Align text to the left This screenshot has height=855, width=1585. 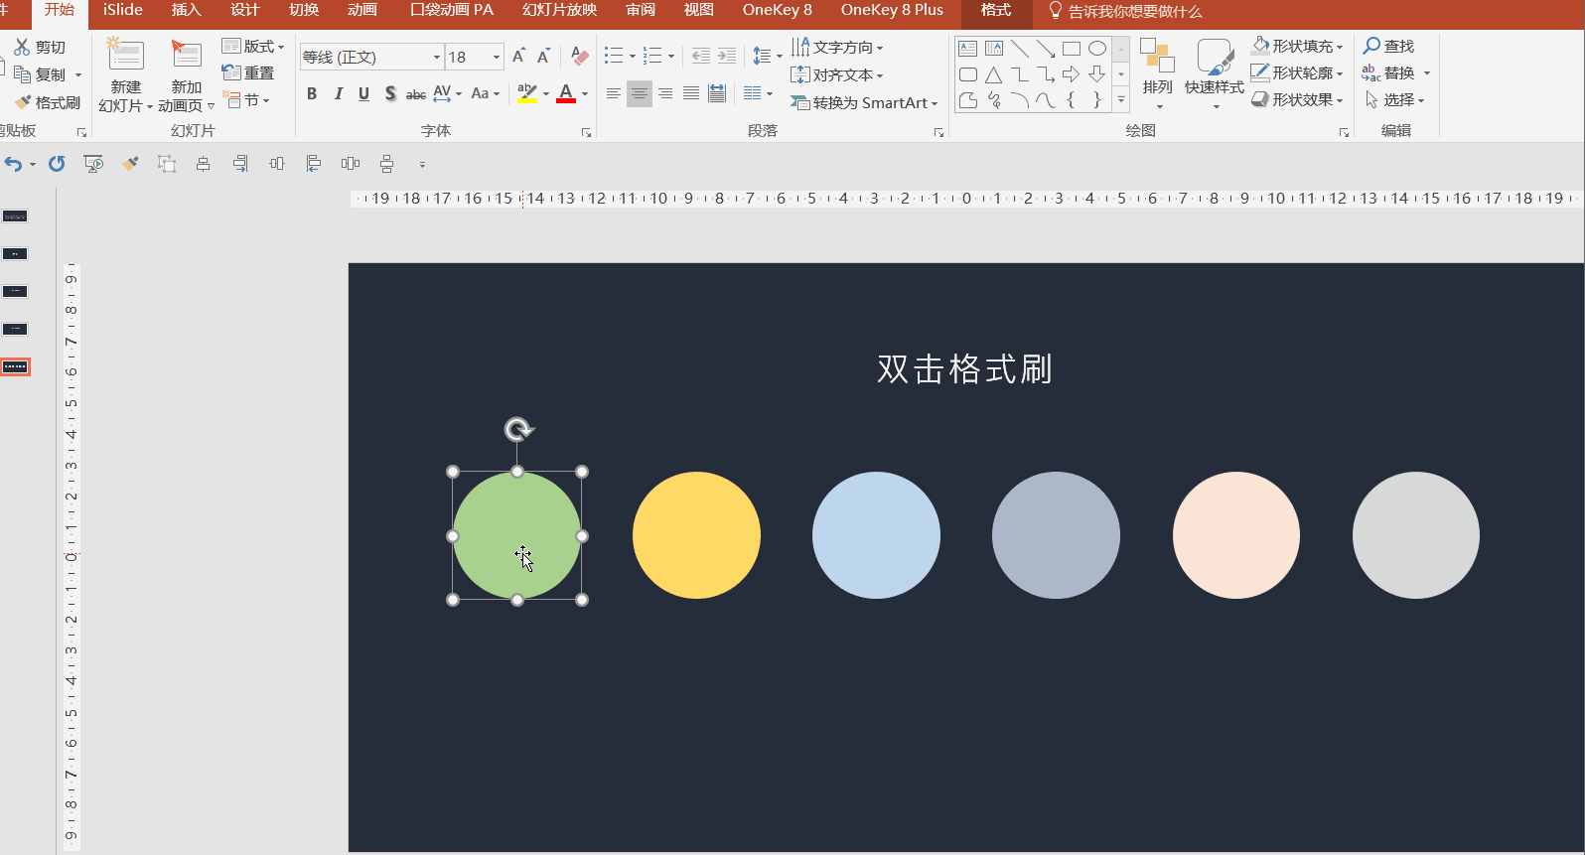[614, 93]
